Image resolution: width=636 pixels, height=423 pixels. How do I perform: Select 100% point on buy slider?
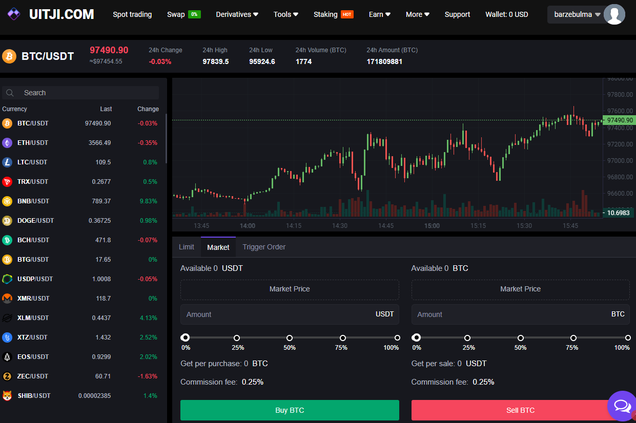(x=397, y=338)
